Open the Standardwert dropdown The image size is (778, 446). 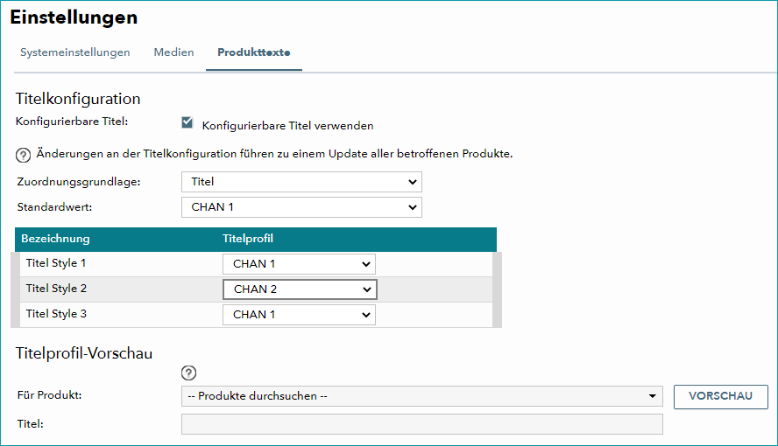click(301, 207)
